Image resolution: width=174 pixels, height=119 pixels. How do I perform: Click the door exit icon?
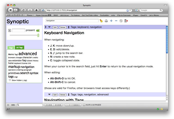tap(126, 21)
